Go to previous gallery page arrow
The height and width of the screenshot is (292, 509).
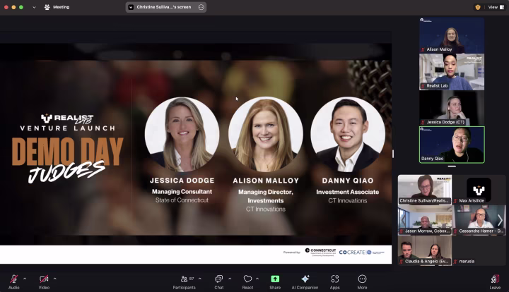404,221
